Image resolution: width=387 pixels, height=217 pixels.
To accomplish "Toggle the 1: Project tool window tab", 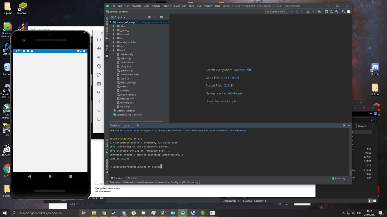I will 106,51.
